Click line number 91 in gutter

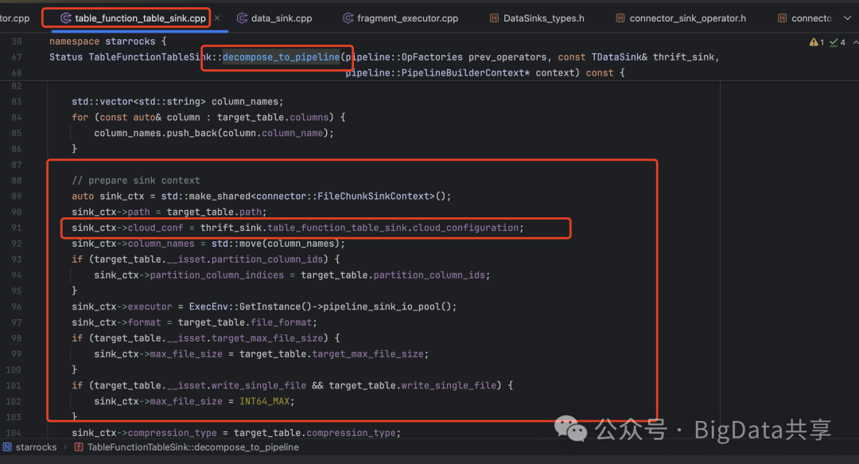pos(17,228)
